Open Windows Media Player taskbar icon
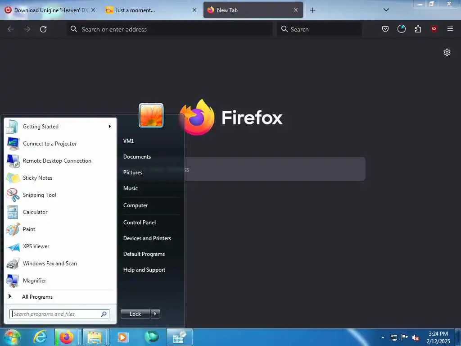Image resolution: width=461 pixels, height=346 pixels. (122, 337)
